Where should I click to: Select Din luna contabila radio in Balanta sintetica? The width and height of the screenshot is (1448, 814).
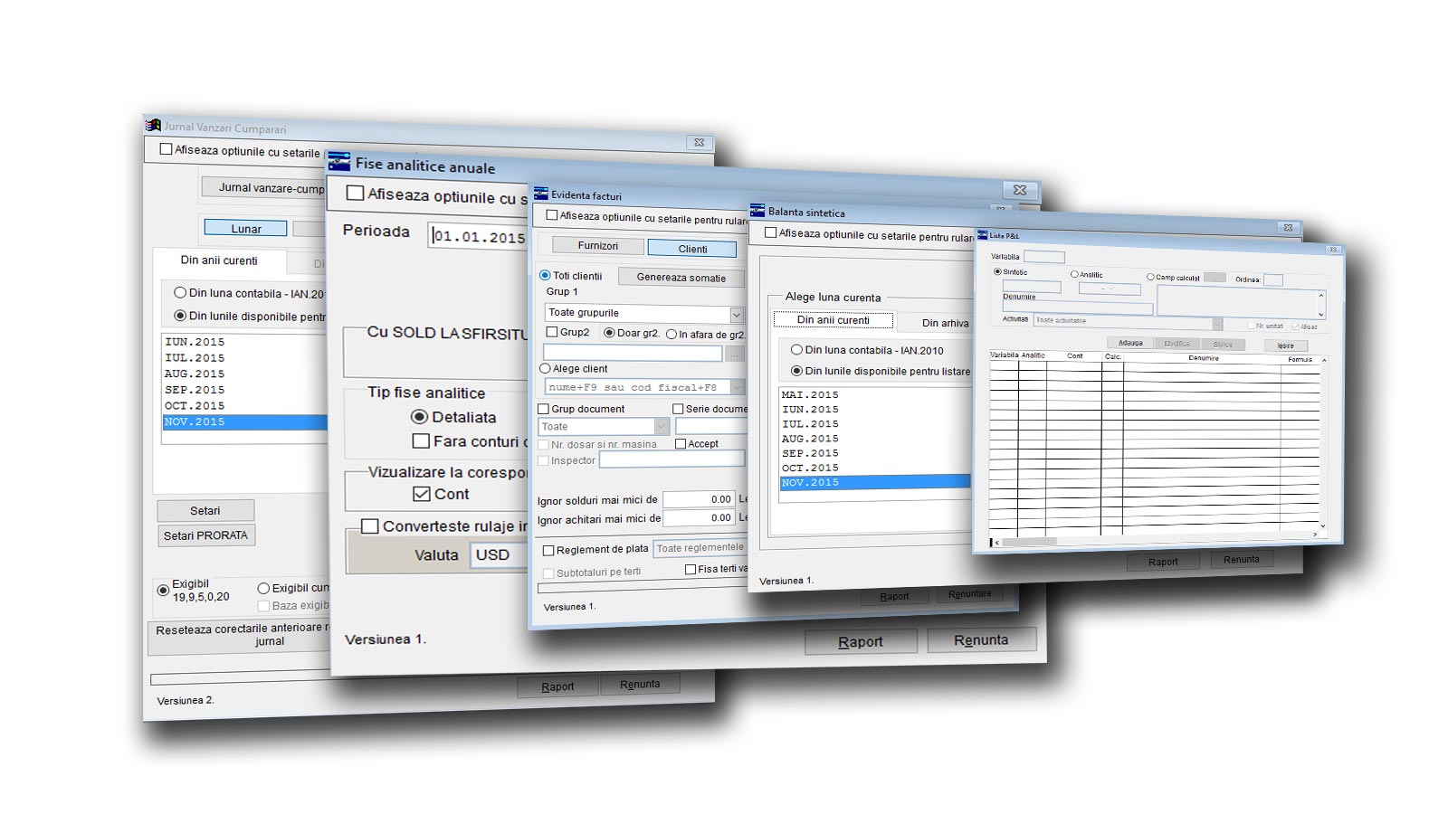(796, 349)
